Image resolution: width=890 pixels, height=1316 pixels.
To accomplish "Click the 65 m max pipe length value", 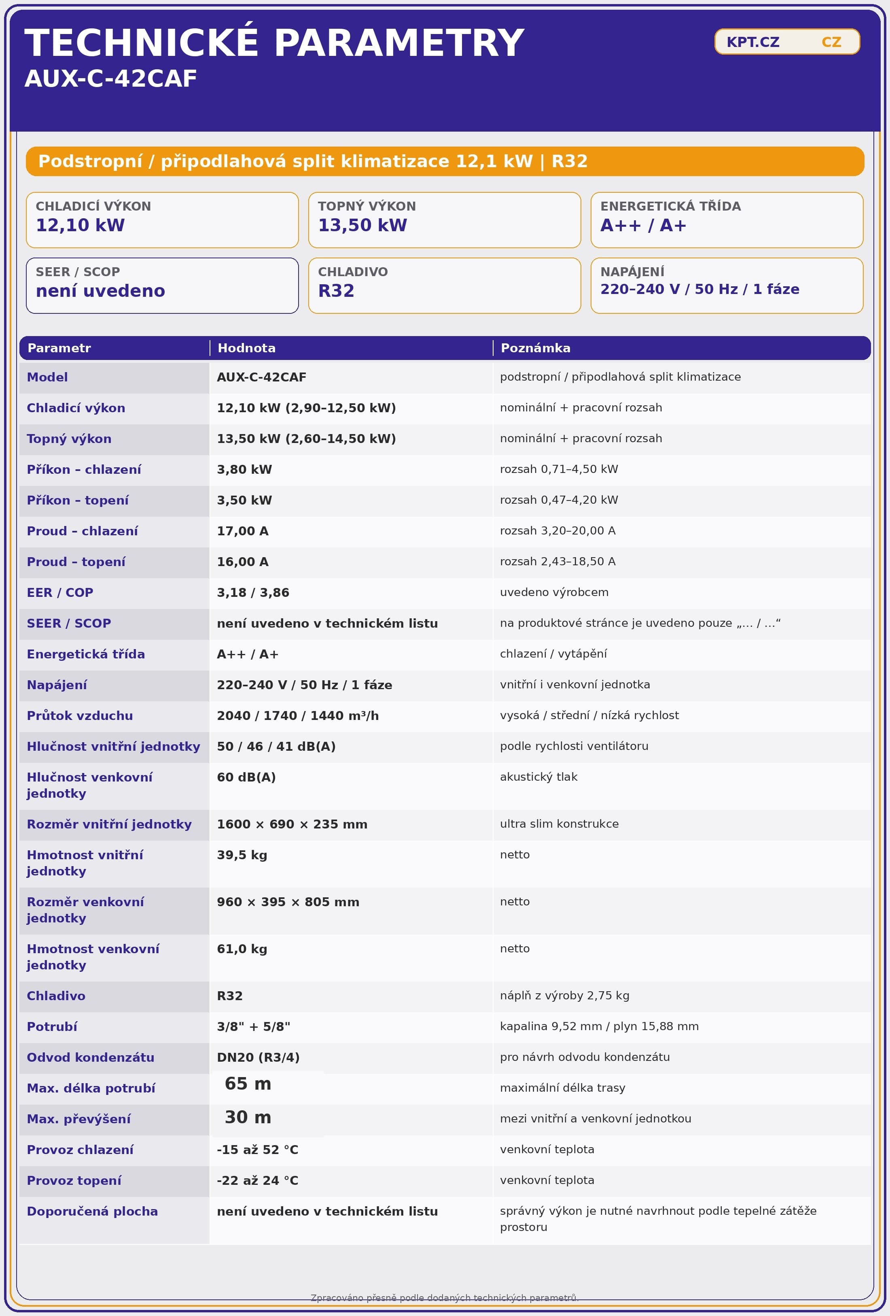I will tap(248, 1083).
